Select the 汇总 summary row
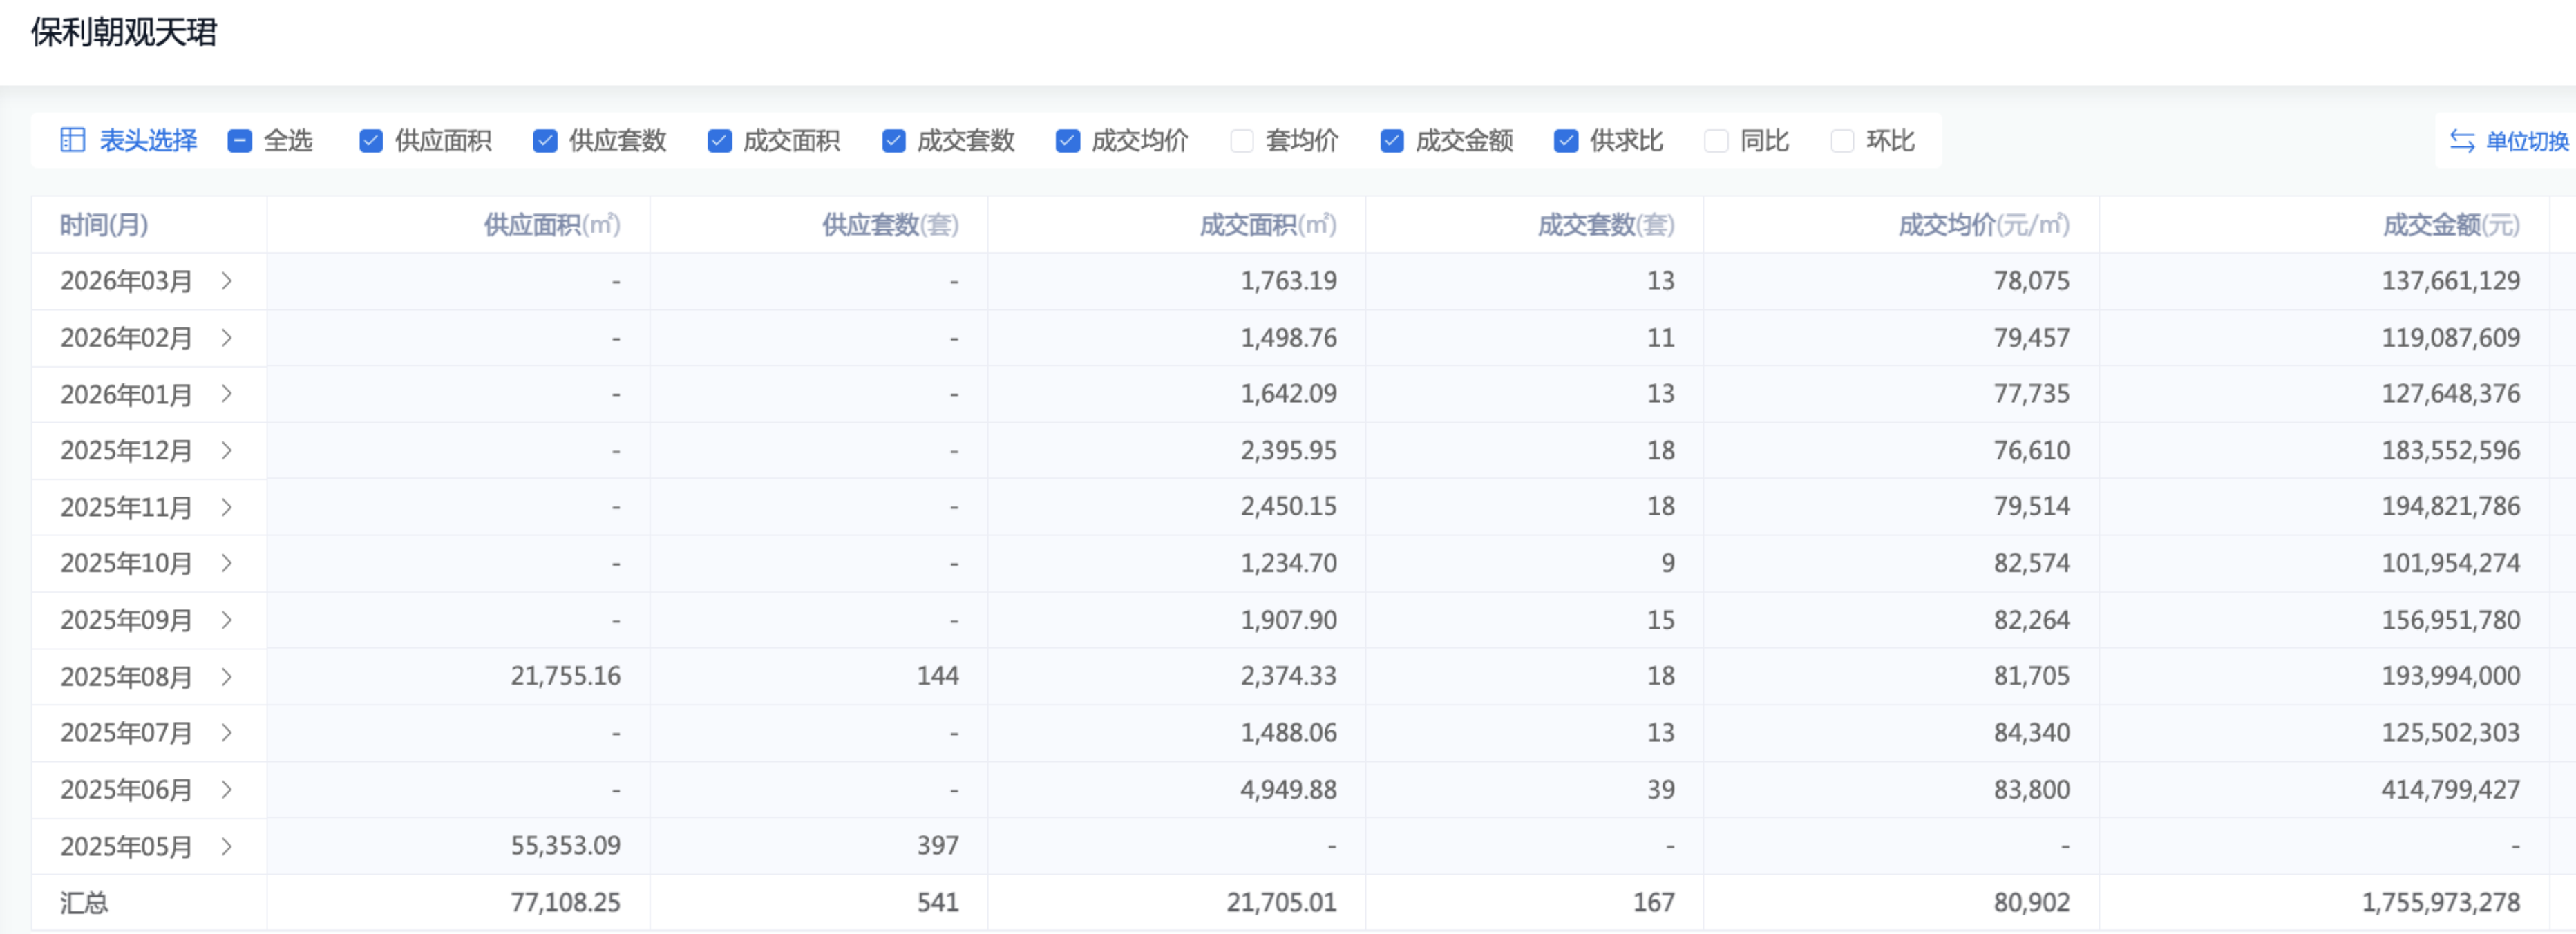The height and width of the screenshot is (934, 2576). [84, 903]
